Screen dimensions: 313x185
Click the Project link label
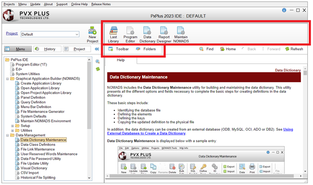[12, 33]
